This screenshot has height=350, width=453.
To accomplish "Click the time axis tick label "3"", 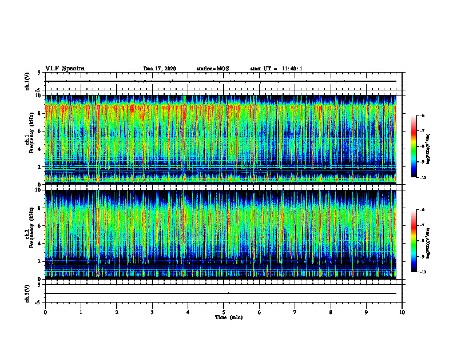I will coord(152,312).
